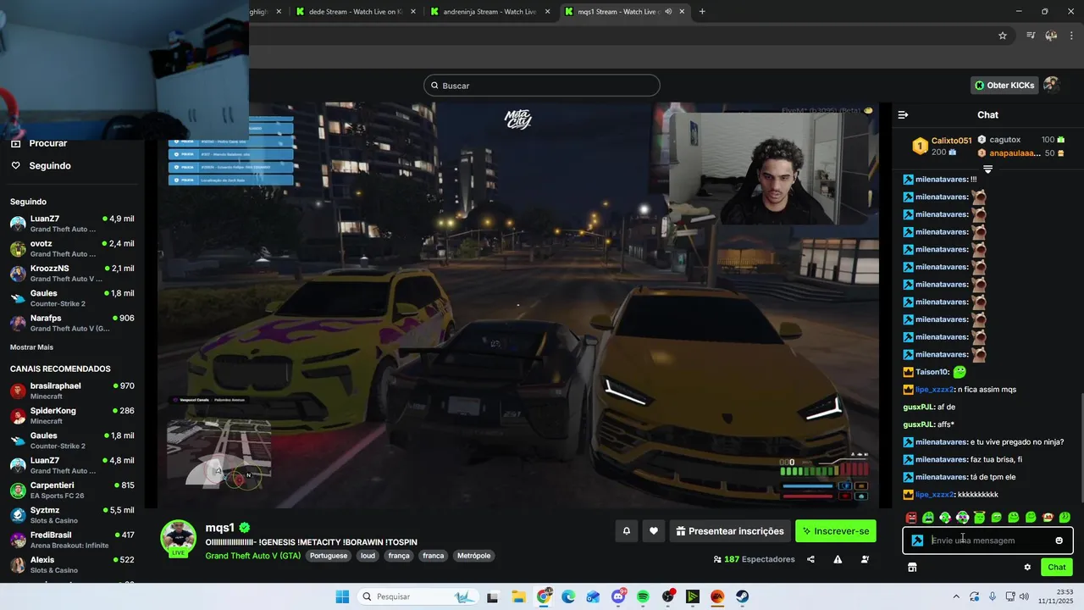Turn on notifications with the bell icon
This screenshot has width=1084, height=610.
[x=627, y=531]
